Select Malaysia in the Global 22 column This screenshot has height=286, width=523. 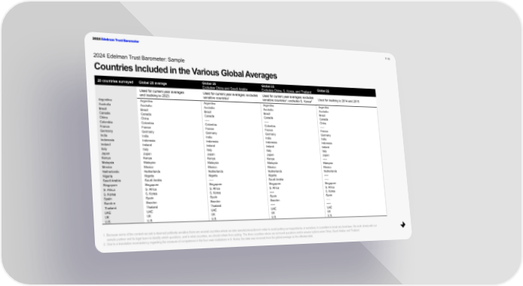click(x=329, y=163)
